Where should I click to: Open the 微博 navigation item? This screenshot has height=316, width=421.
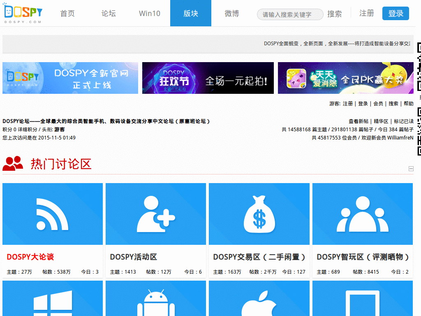(232, 14)
